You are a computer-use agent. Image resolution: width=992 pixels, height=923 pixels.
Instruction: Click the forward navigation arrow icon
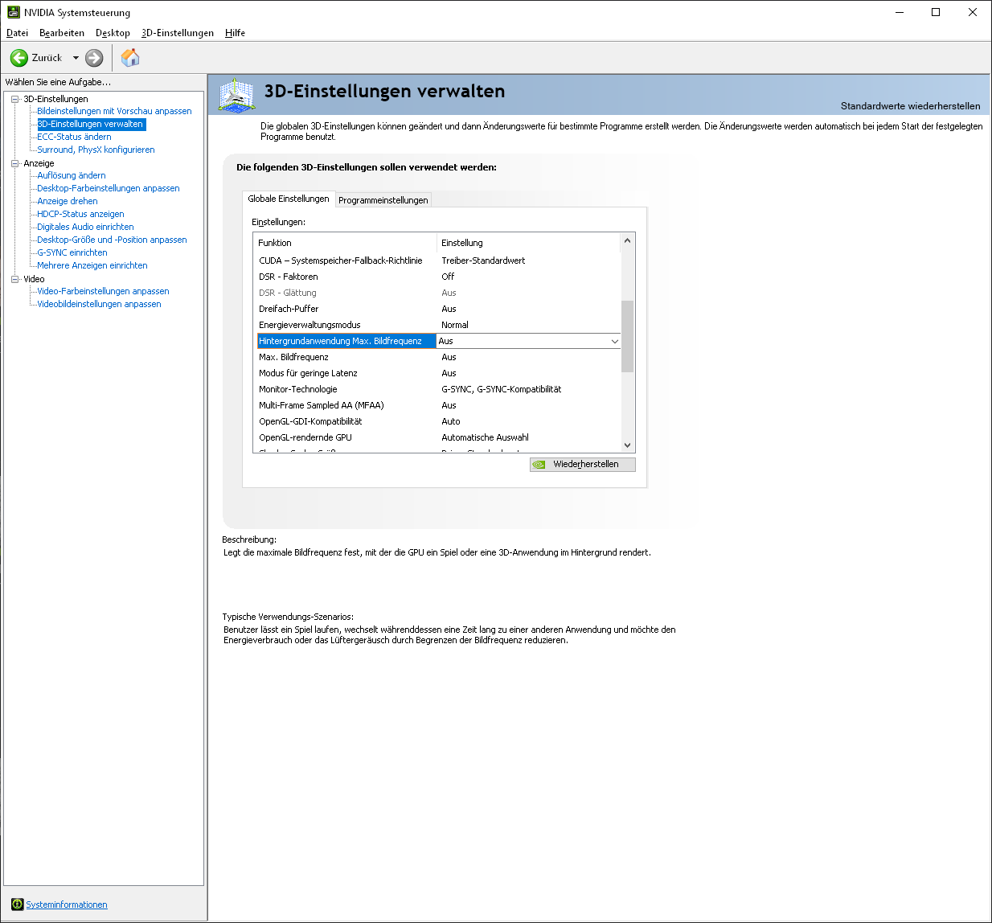(94, 58)
